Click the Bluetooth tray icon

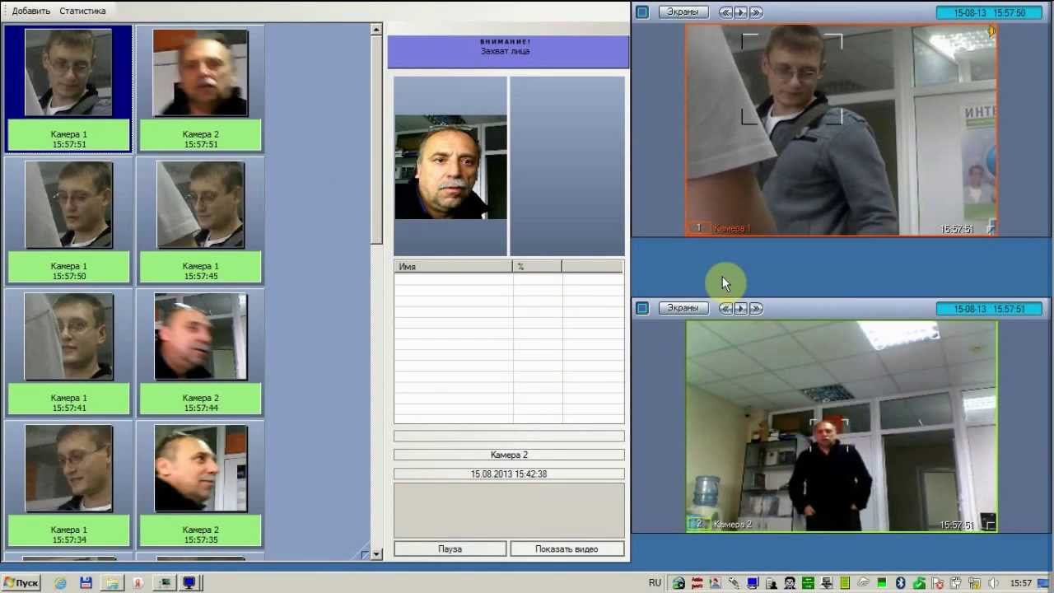coord(901,583)
